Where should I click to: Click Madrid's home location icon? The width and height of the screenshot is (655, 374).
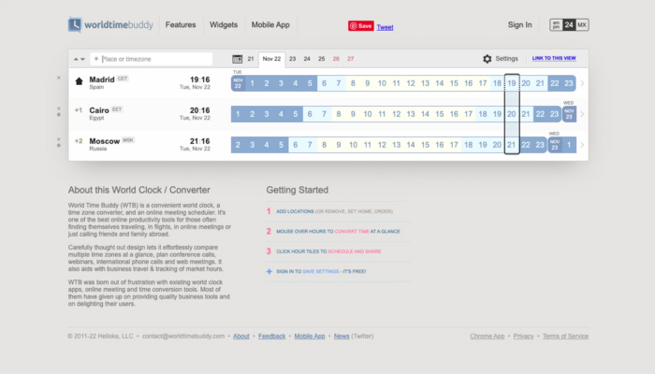pos(79,81)
